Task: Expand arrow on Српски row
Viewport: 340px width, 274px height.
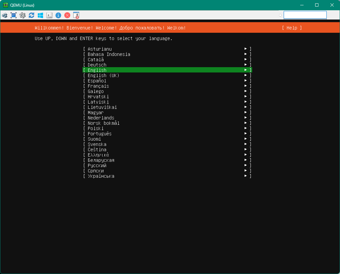Action: coord(246,170)
